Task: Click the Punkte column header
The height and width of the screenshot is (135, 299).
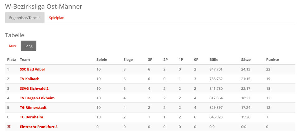Action: coord(273,60)
